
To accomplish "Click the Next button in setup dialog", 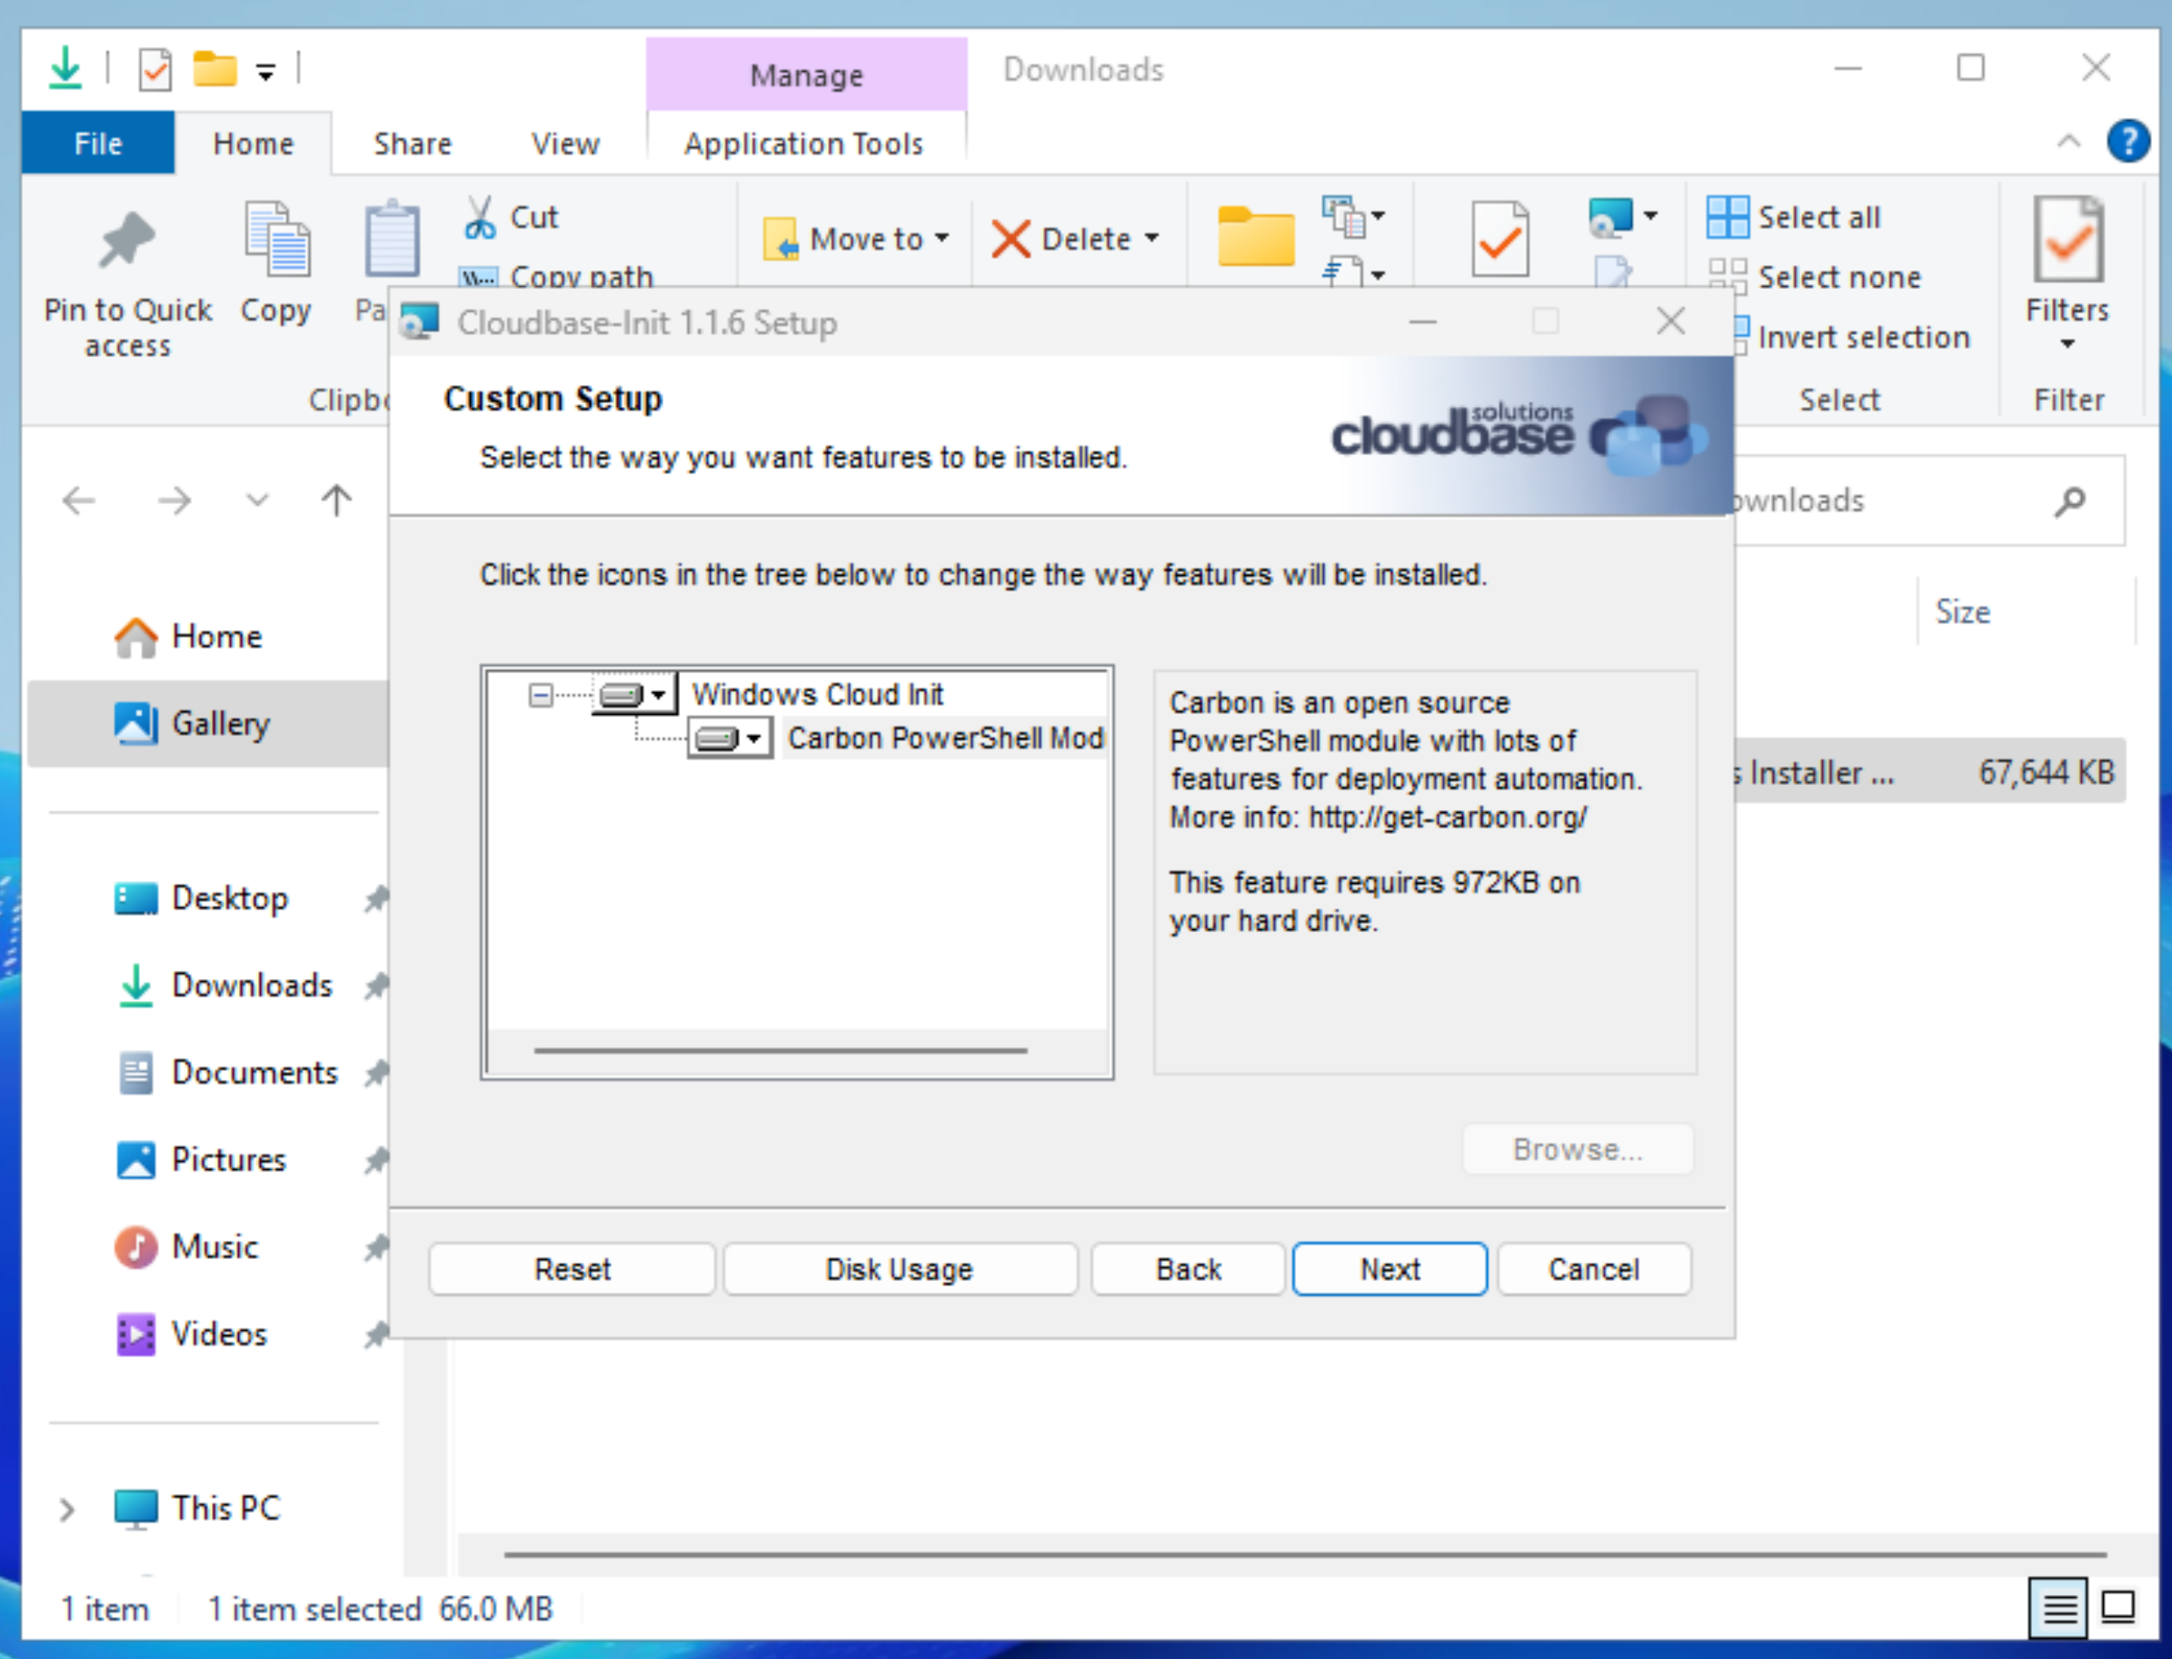I will pos(1389,1269).
